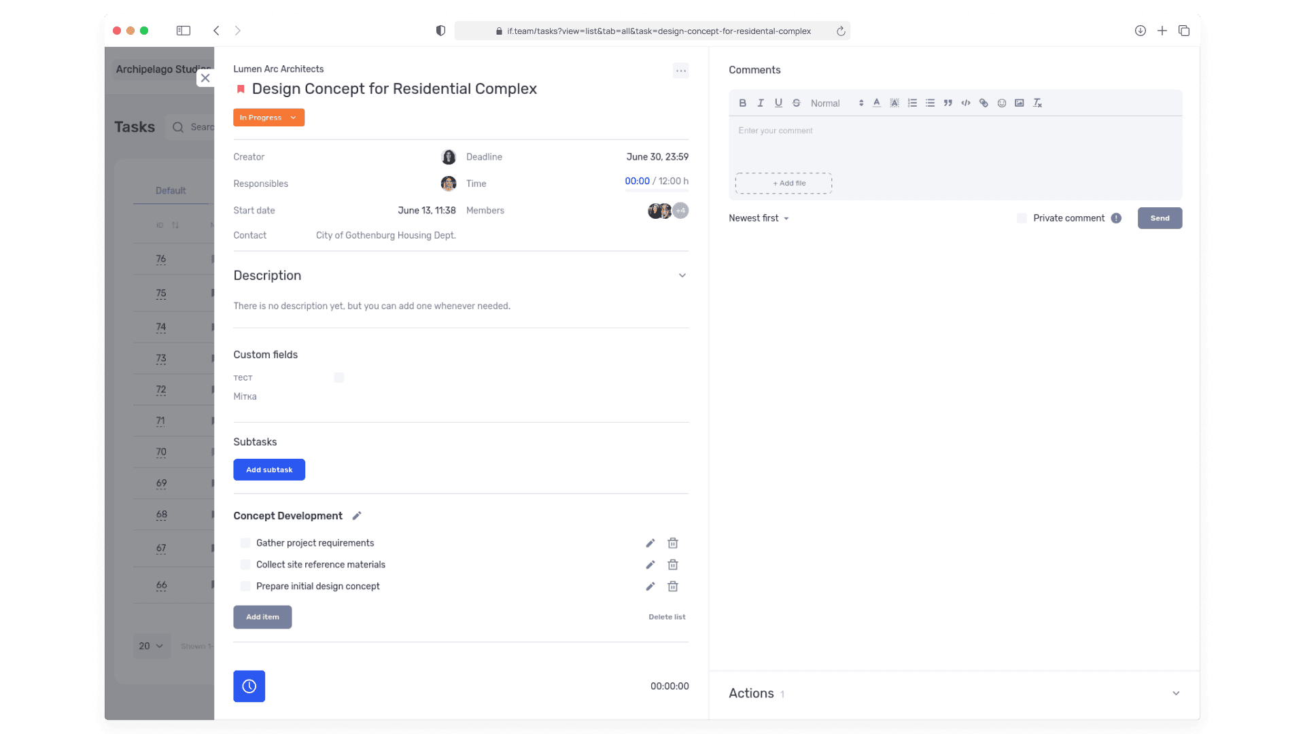This screenshot has width=1305, height=734.
Task: Change the Newest first sort order
Action: (759, 218)
